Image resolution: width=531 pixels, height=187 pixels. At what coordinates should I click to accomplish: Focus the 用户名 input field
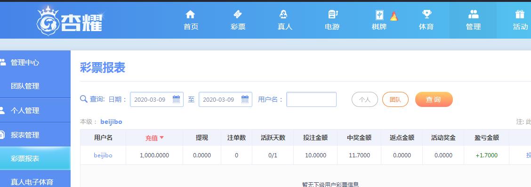[311, 99]
